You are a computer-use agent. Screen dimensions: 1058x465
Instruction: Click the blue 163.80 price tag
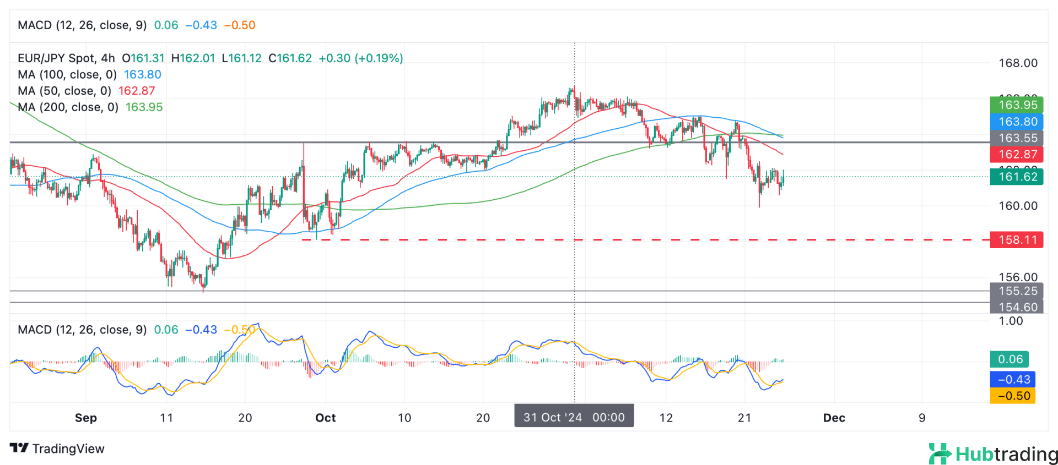click(x=1017, y=122)
